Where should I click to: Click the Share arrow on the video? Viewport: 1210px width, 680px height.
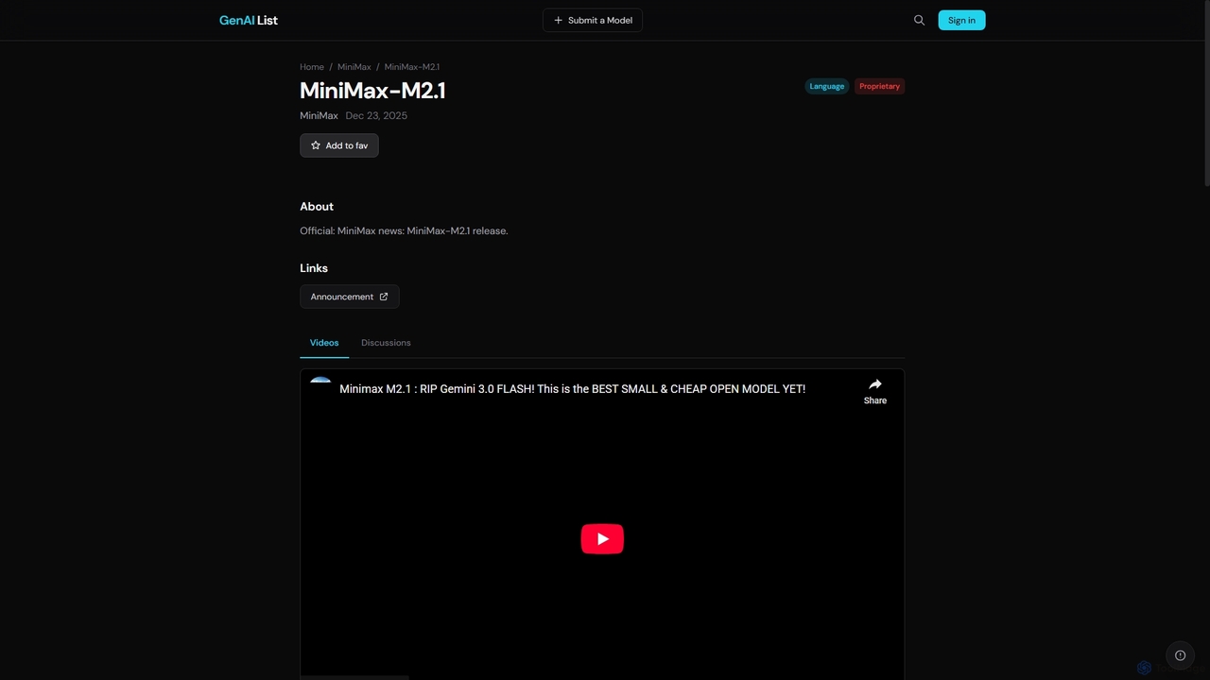point(875,391)
